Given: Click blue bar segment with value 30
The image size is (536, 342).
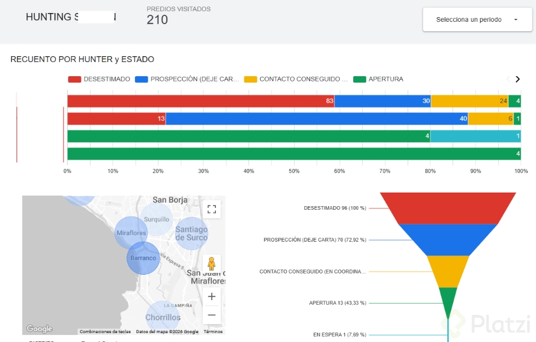Looking at the screenshot, I should 383,101.
